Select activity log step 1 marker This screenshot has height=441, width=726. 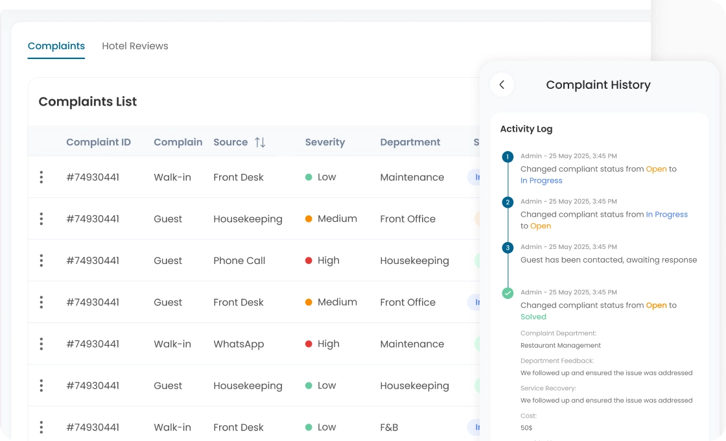508,157
